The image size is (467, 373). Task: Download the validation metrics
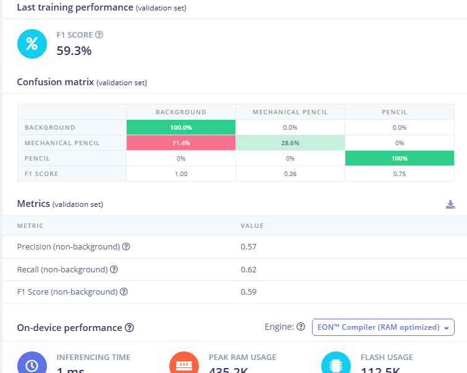pyautogui.click(x=450, y=204)
